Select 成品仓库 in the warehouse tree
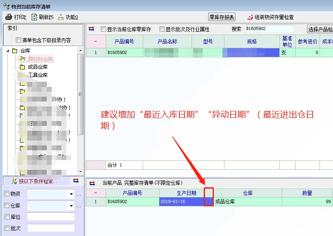This screenshot has height=236, width=333. [37, 67]
